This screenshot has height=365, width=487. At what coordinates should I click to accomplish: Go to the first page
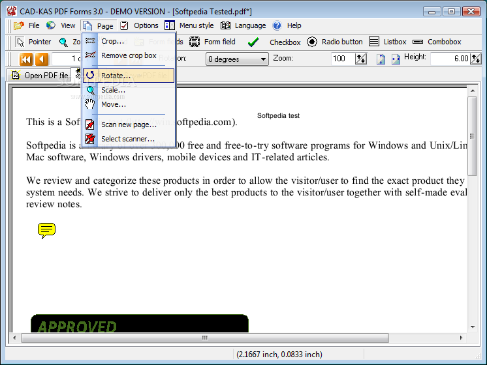25,59
